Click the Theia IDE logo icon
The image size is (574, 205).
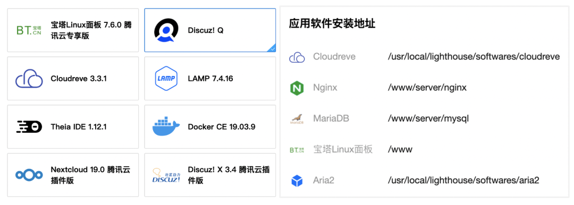tap(29, 126)
